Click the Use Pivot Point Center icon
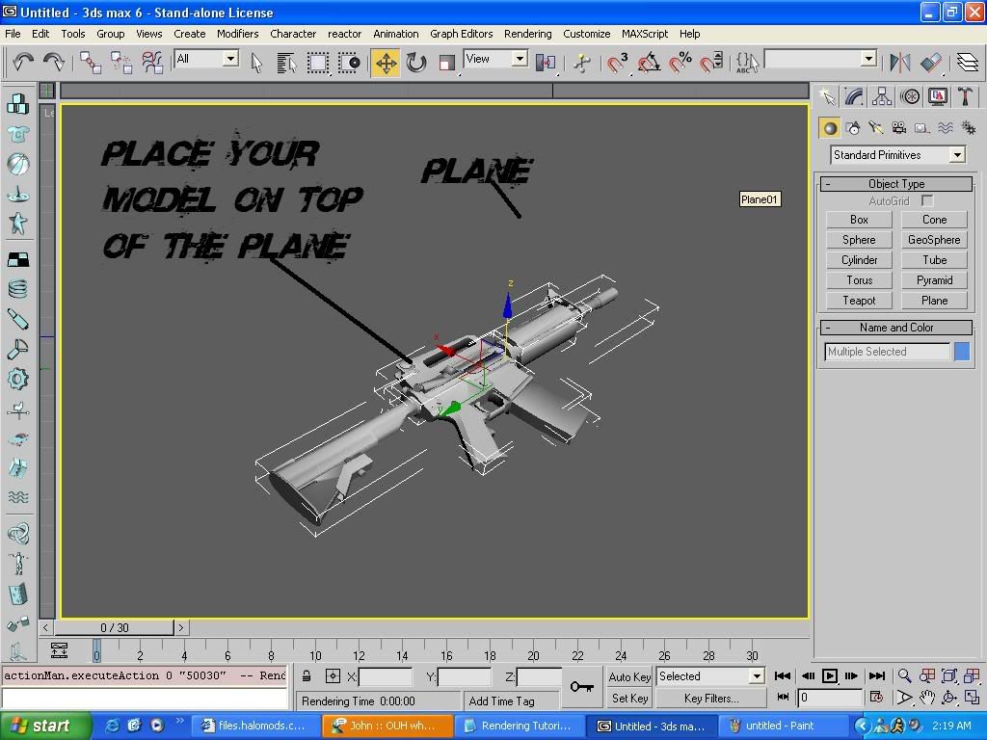The width and height of the screenshot is (987, 740). coord(546,63)
